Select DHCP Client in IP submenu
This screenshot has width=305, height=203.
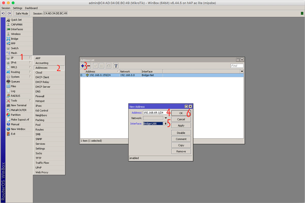click(49, 77)
